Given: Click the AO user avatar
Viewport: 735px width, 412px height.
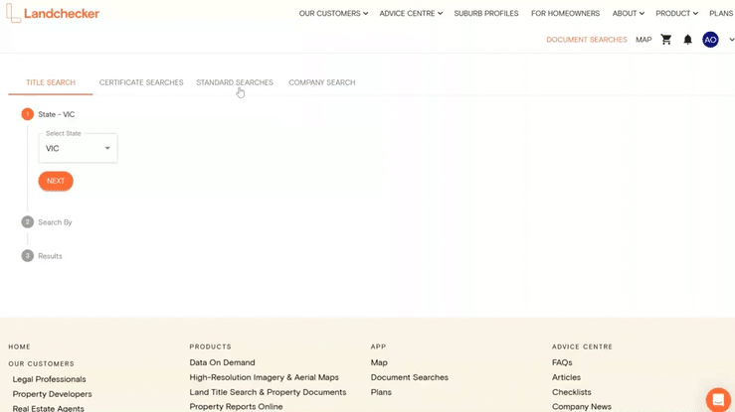Looking at the screenshot, I should tap(710, 40).
